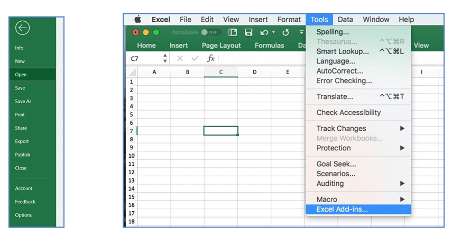Open the Undo history dropdown arrow
Viewport: 452px width, 234px height.
[x=273, y=32]
